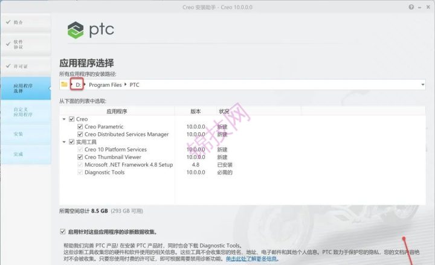
Task: Toggle the Creo Parametric checkbox
Action: [x=80, y=127]
